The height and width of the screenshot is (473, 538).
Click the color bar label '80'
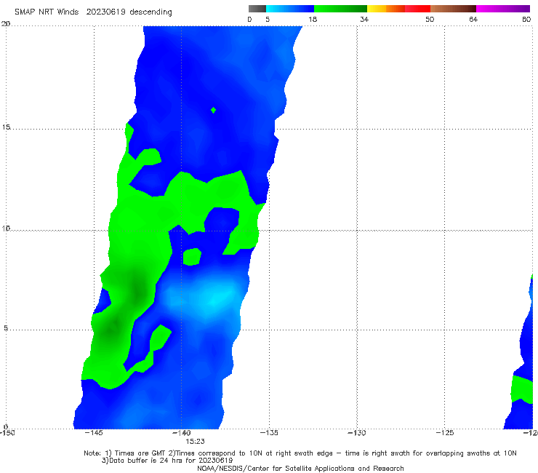(x=526, y=19)
